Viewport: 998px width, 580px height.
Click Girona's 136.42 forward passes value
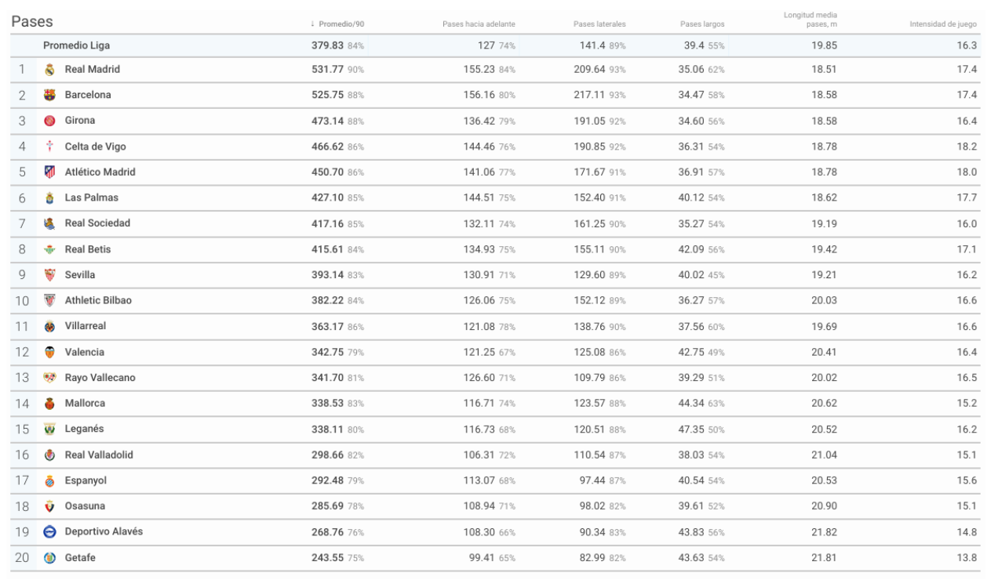479,121
